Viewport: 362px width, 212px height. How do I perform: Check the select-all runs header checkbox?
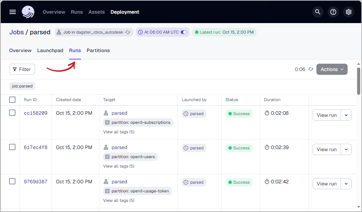[x=12, y=100]
